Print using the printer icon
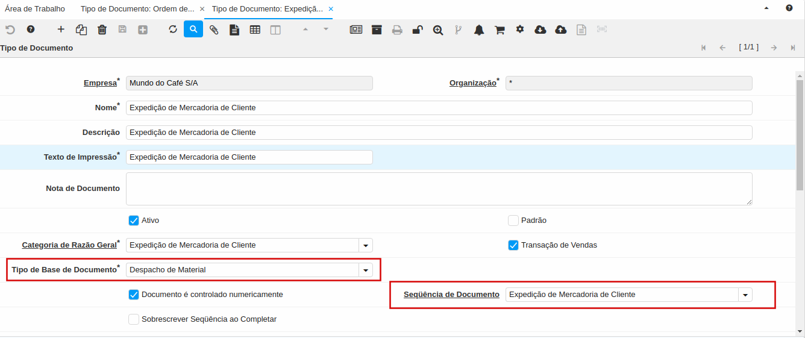Viewport: 805px width, 338px height. (397, 30)
